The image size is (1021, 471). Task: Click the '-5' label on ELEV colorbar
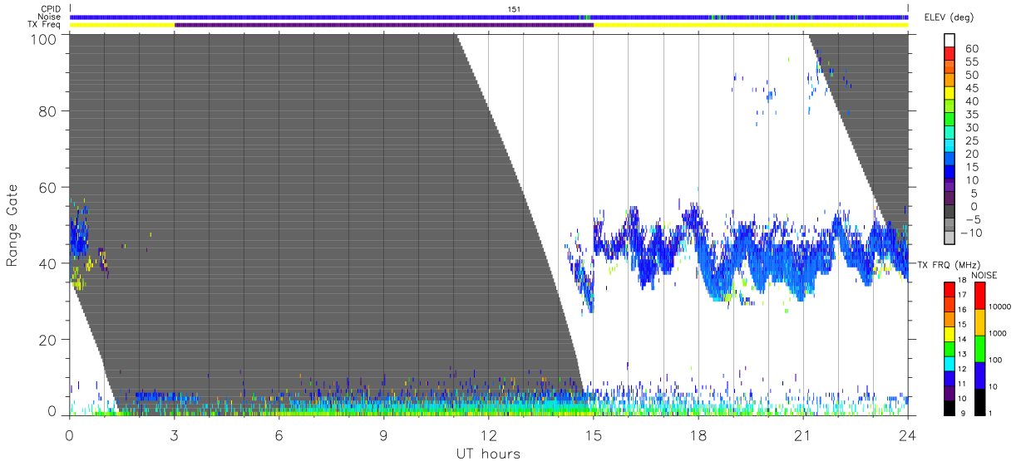click(x=973, y=219)
